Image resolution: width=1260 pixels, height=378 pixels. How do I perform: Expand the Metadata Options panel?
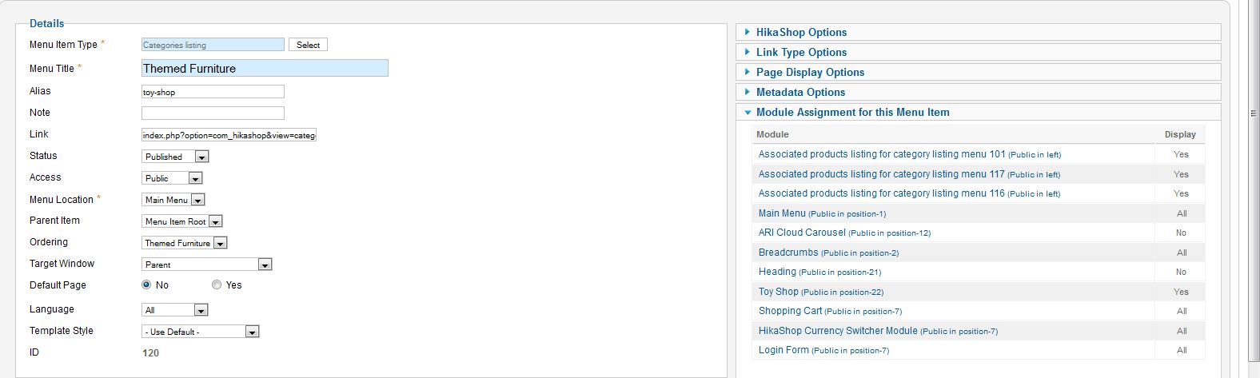coord(800,93)
